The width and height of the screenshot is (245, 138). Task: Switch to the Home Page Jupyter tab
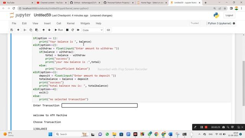[x=152, y=3]
